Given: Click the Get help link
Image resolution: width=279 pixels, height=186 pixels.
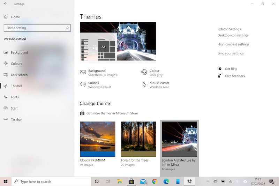Looking at the screenshot, I should click(x=231, y=69).
